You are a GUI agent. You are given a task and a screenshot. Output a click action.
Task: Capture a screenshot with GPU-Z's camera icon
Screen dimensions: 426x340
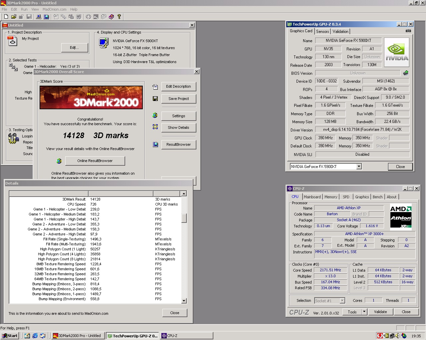(x=408, y=30)
